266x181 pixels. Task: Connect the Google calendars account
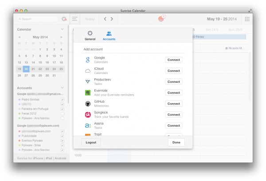tap(173, 60)
